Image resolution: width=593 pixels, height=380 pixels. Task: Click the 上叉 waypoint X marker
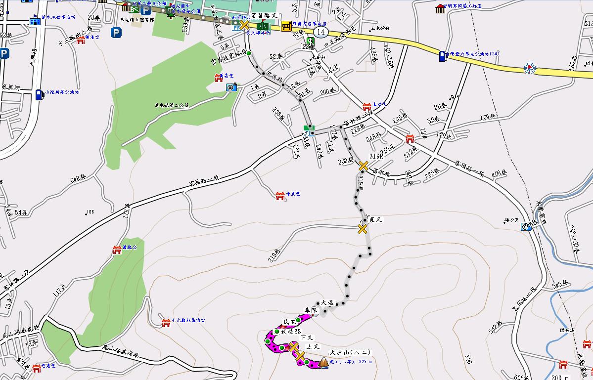[301, 356]
